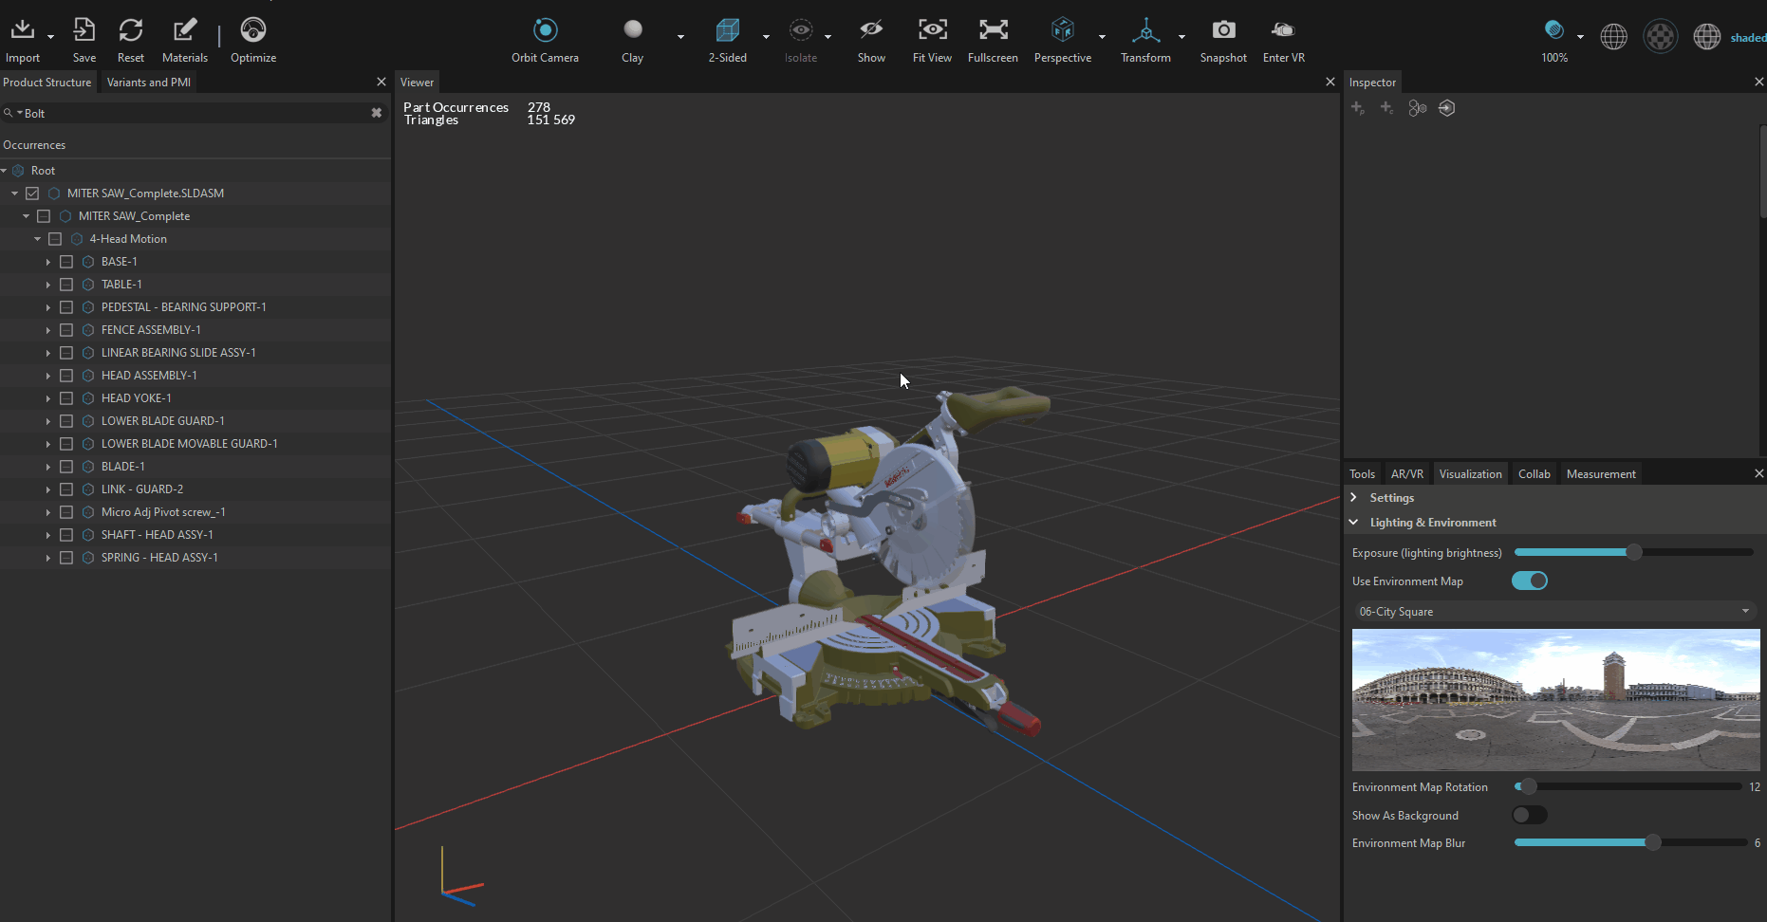The image size is (1767, 922).
Task: Enable the Show As Background toggle
Action: pyautogui.click(x=1529, y=815)
